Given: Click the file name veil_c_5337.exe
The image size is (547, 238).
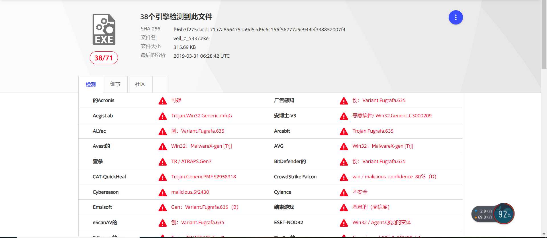Looking at the screenshot, I should coord(191,38).
